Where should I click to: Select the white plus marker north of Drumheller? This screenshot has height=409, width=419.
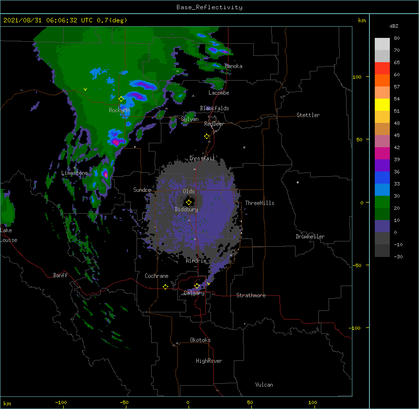pyautogui.click(x=297, y=182)
